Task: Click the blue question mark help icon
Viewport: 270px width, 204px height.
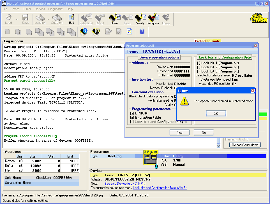Action: tap(142, 31)
